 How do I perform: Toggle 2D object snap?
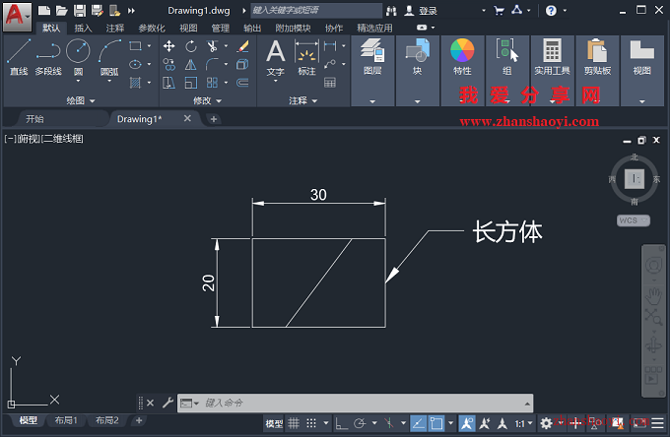tap(436, 423)
